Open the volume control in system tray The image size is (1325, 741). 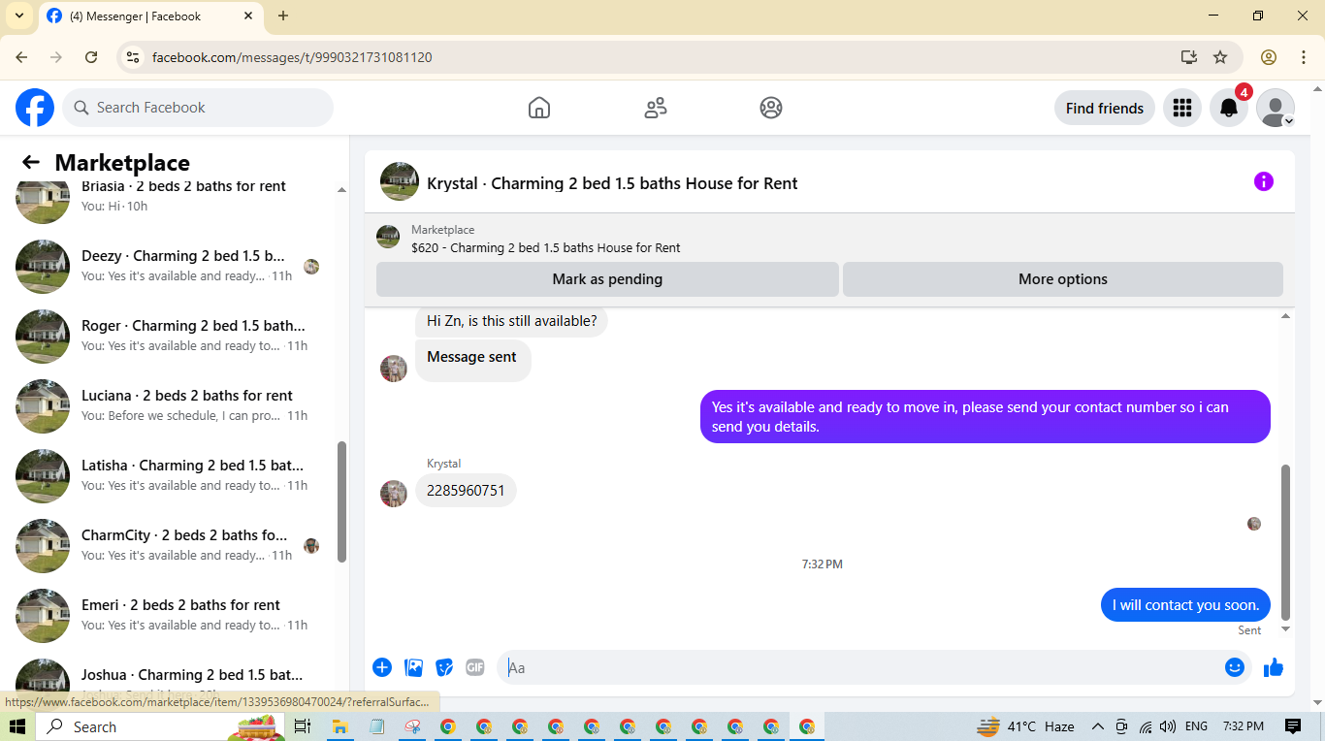tap(1168, 726)
